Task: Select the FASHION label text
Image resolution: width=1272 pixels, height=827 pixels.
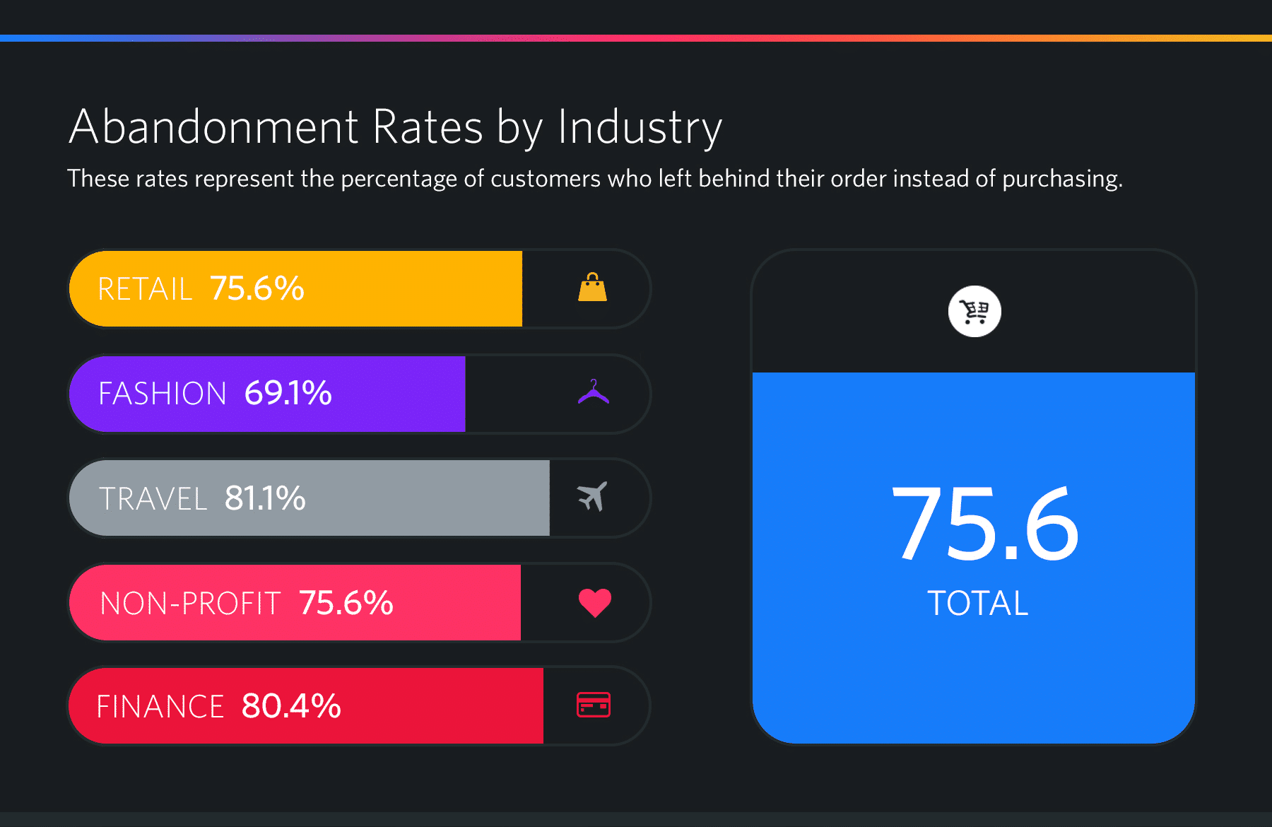Action: tap(163, 394)
